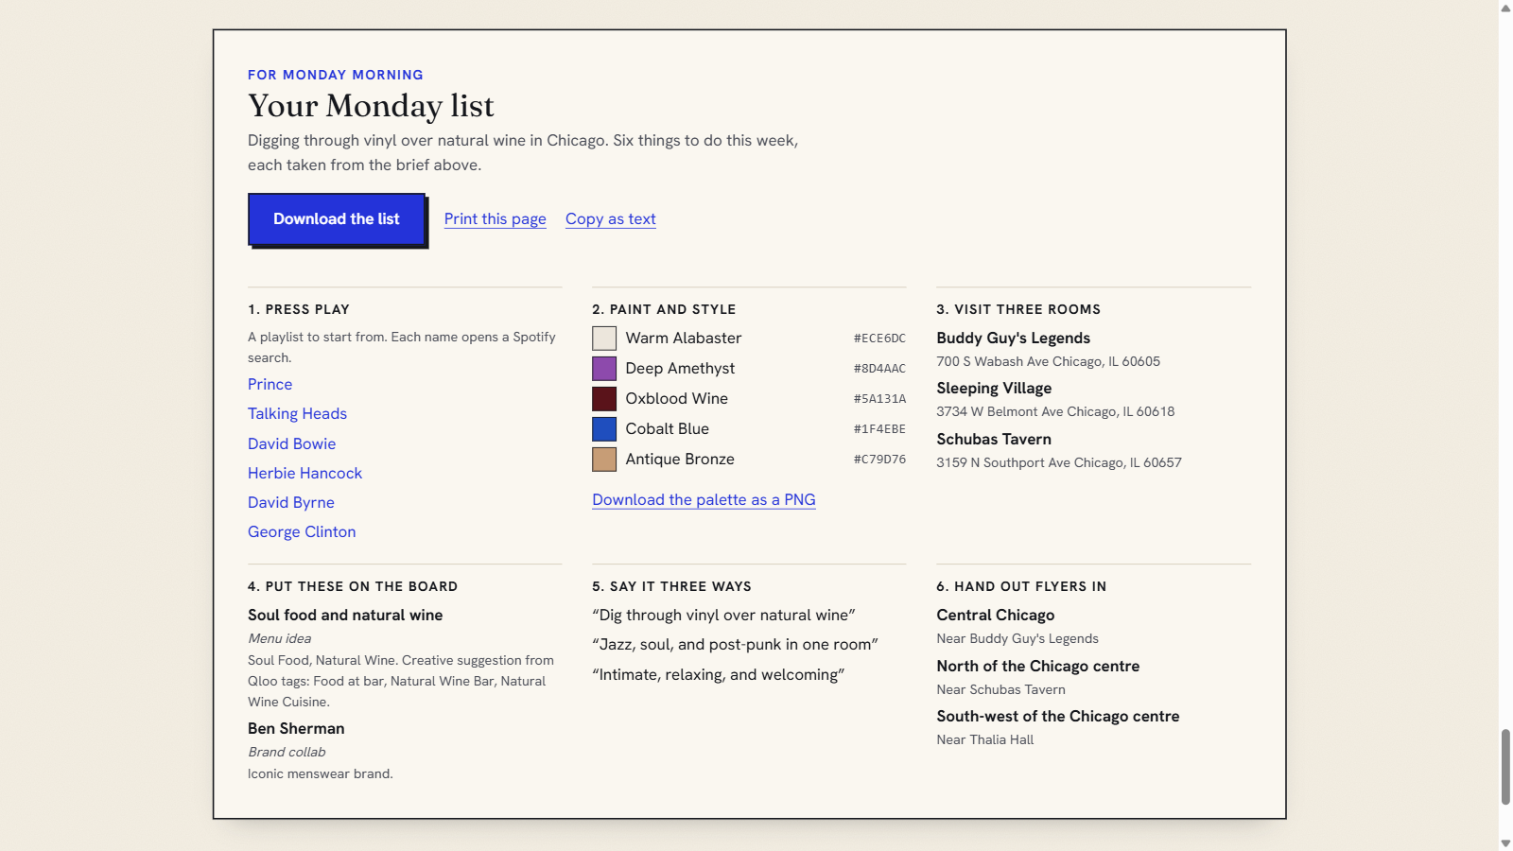The width and height of the screenshot is (1513, 851).
Task: Click the hex code #1F4EBE
Action: pyautogui.click(x=879, y=429)
